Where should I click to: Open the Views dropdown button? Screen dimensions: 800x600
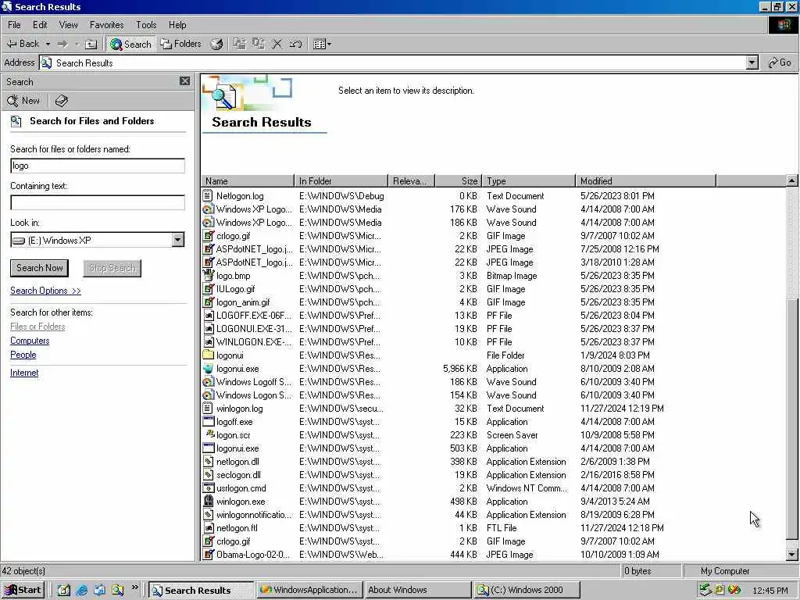pos(322,44)
